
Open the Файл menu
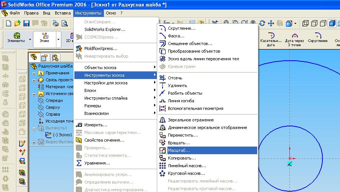click(15, 13)
